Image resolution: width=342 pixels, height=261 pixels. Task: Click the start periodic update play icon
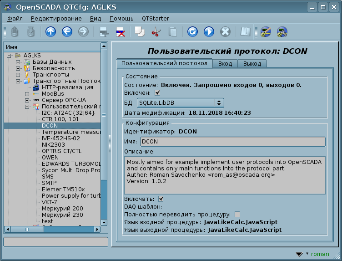209,32
